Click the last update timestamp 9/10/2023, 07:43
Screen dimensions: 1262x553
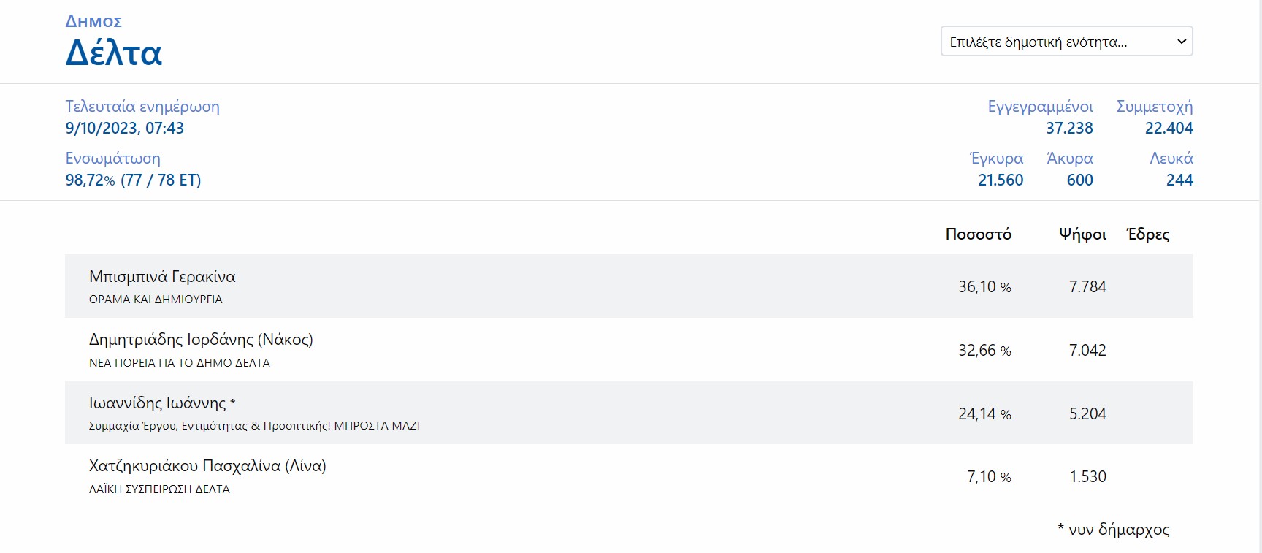(125, 129)
